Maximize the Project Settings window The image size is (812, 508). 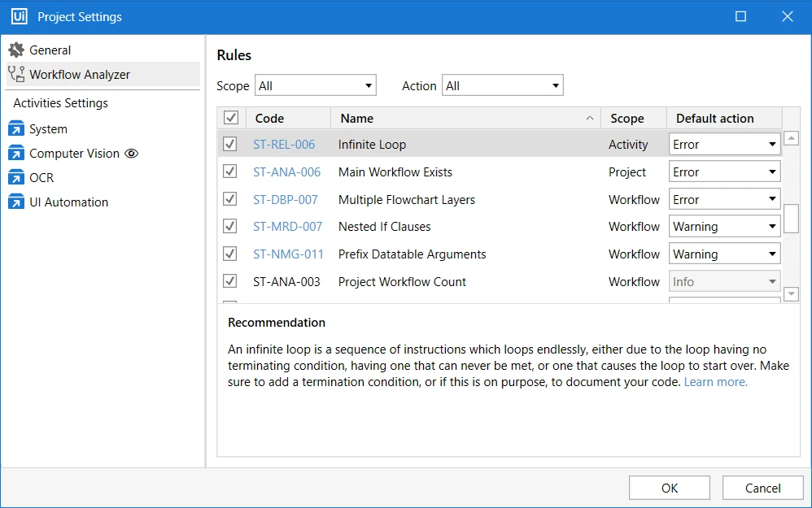coord(740,16)
